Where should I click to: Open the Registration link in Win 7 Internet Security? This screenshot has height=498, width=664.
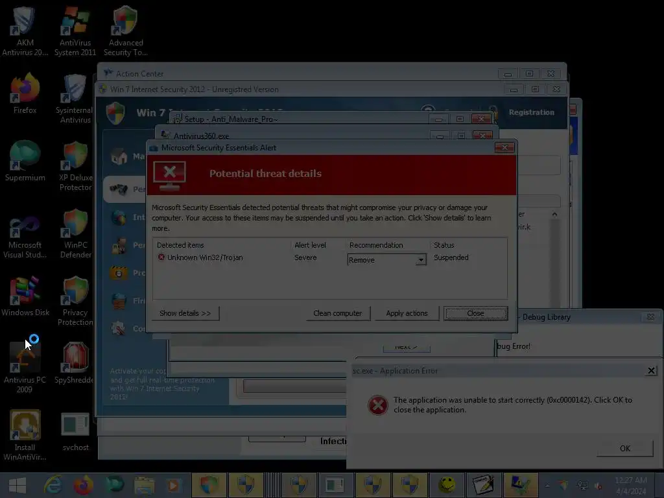[x=532, y=112]
